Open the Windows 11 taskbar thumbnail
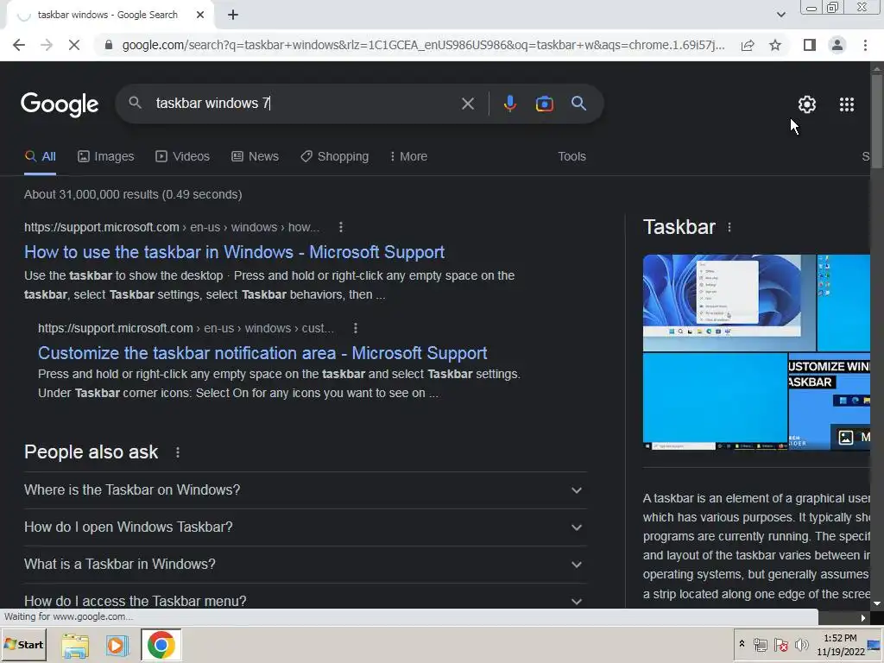The width and height of the screenshot is (884, 663). coord(729,303)
